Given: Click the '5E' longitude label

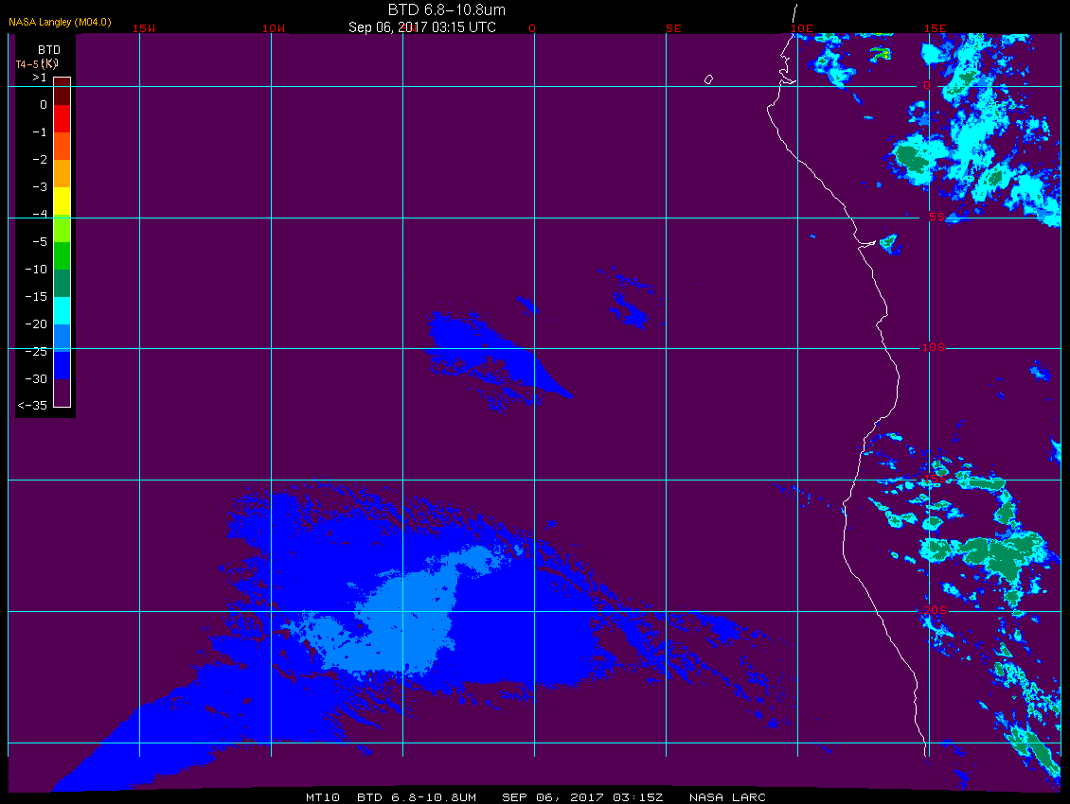Looking at the screenshot, I should click(673, 28).
